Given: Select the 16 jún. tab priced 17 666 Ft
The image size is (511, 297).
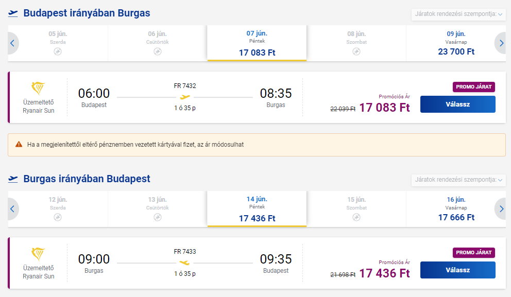Looking at the screenshot, I should [x=456, y=209].
